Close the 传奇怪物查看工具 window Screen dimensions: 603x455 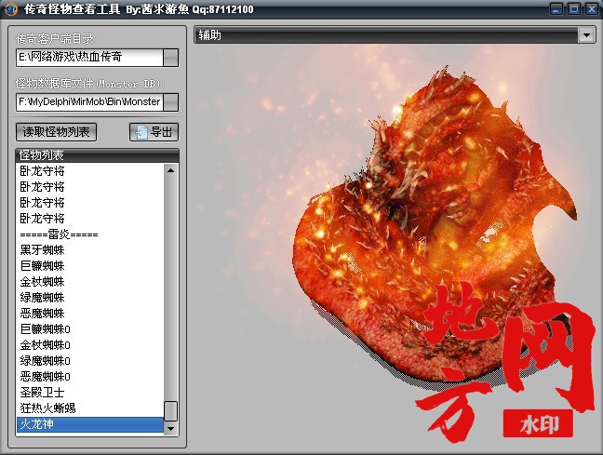(x=592, y=9)
